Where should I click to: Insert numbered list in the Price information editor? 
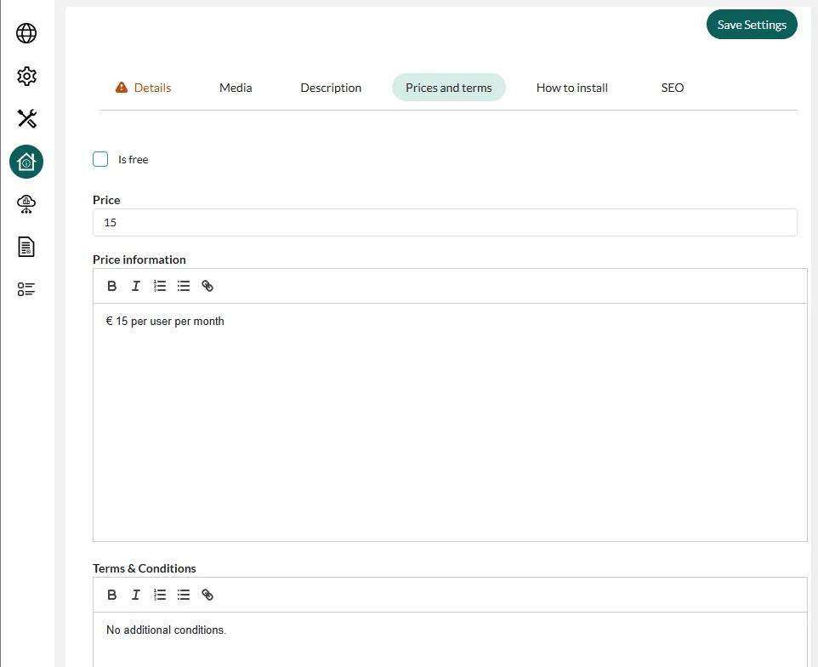(x=160, y=287)
